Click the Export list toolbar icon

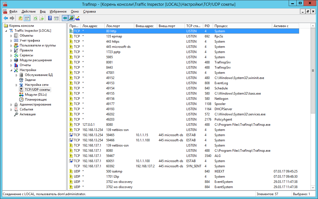pyautogui.click(x=42, y=18)
